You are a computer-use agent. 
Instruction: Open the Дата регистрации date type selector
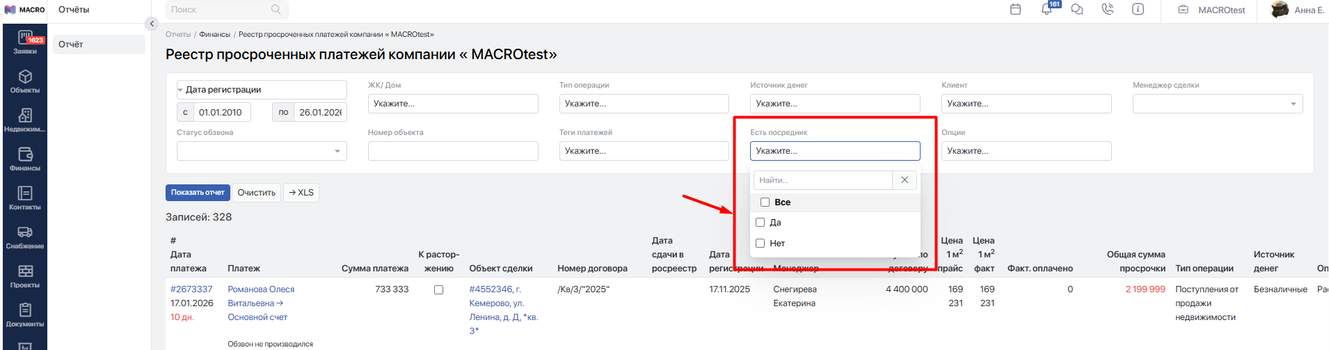(x=262, y=90)
